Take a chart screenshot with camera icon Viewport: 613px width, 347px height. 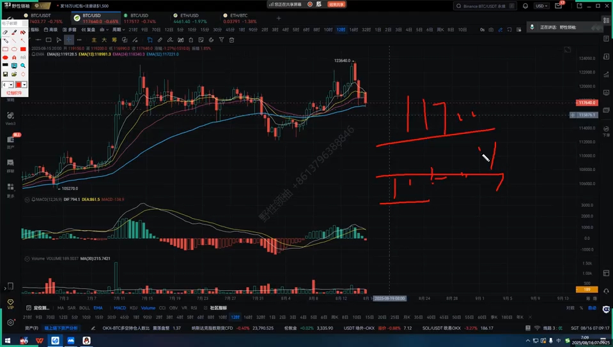tap(491, 30)
